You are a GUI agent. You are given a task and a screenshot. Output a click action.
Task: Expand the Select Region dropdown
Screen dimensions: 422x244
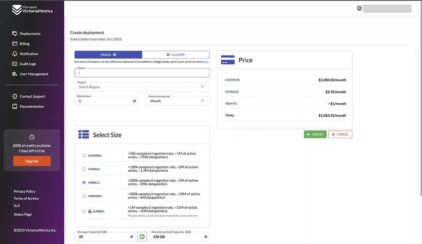(x=142, y=87)
